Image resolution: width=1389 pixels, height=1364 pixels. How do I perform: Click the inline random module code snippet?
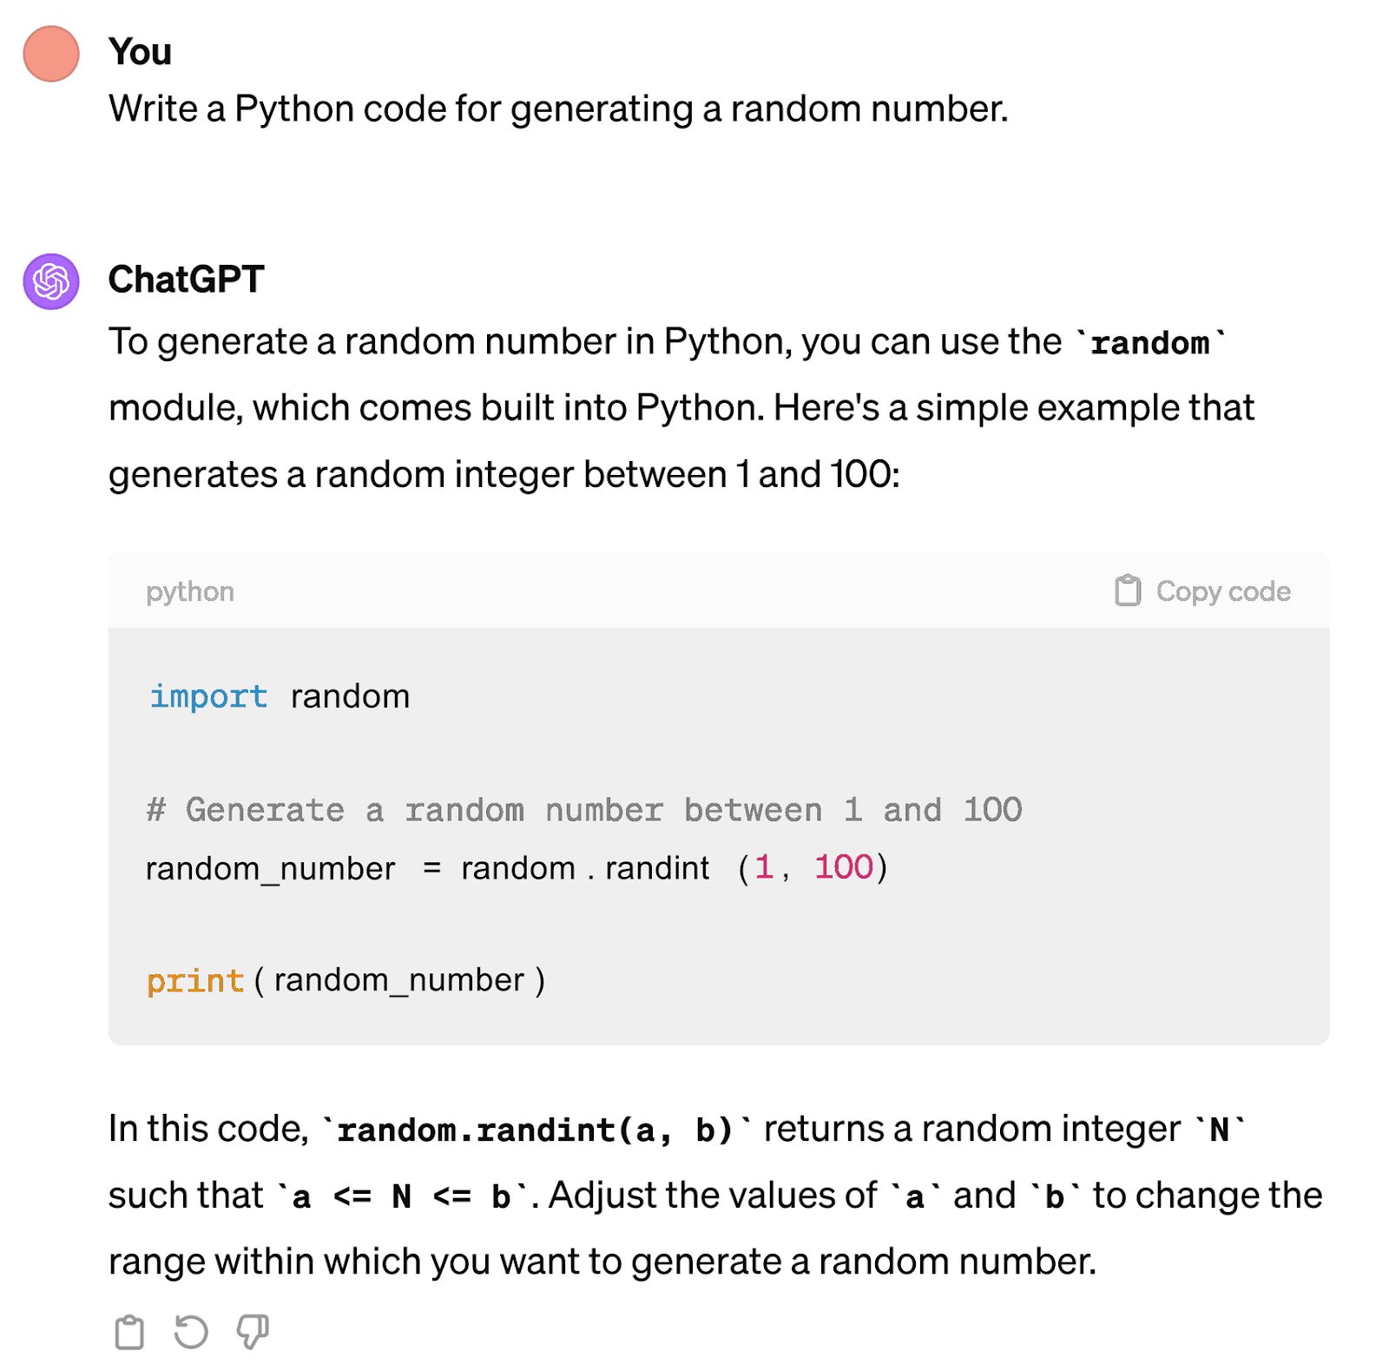click(x=1149, y=342)
